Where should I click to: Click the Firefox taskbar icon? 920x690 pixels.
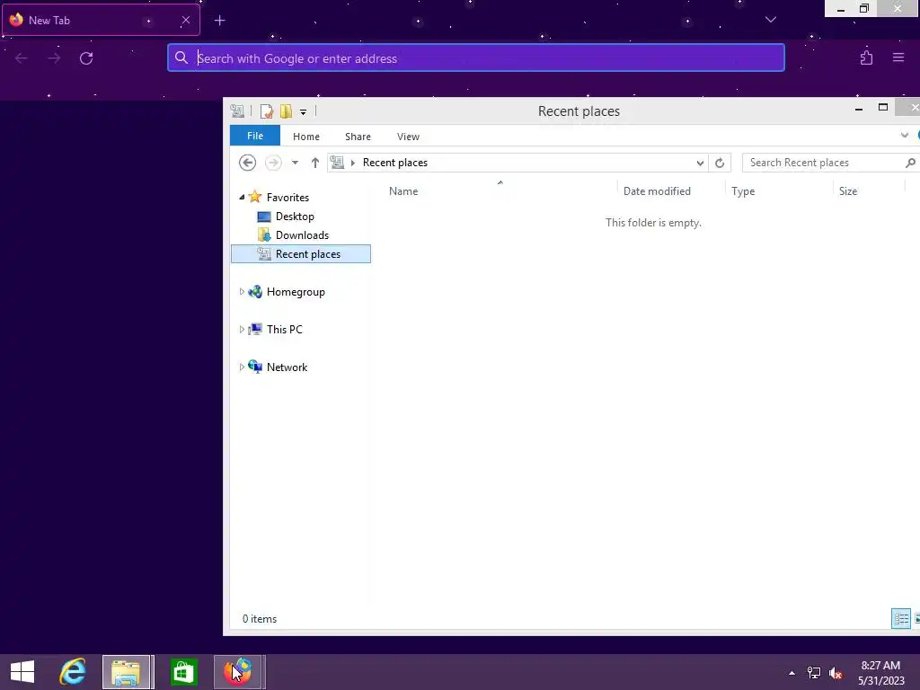pyautogui.click(x=237, y=672)
